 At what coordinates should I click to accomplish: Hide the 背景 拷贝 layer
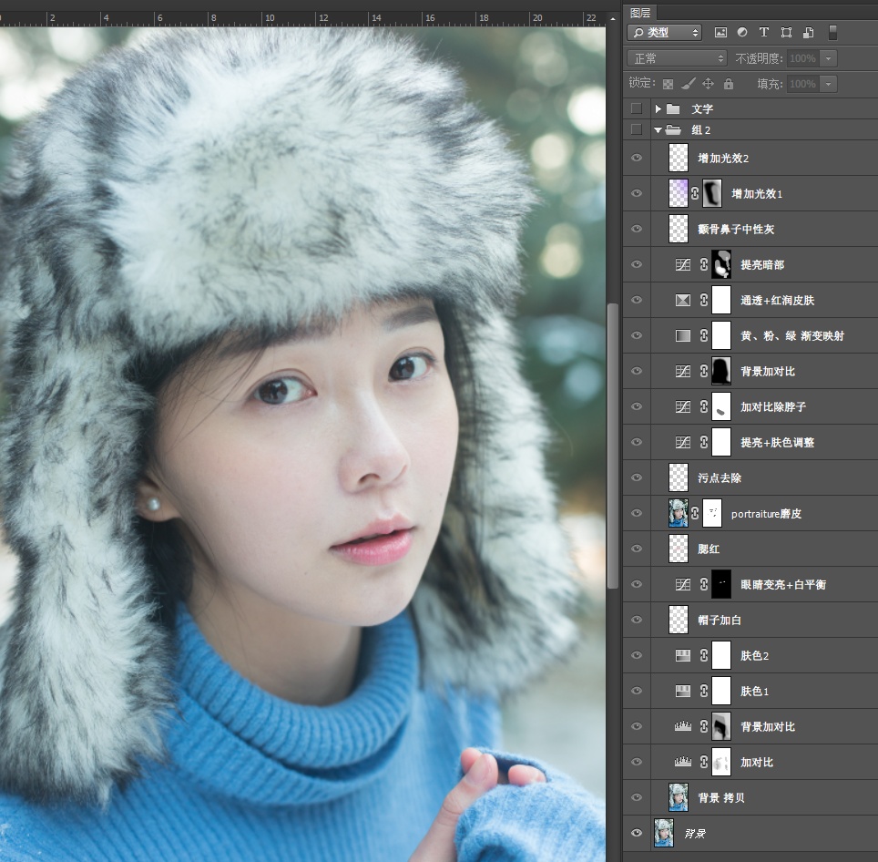coord(636,797)
